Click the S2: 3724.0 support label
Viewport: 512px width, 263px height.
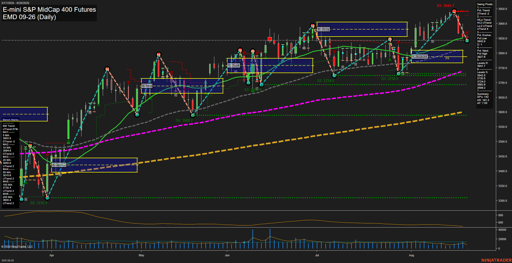pos(325,81)
